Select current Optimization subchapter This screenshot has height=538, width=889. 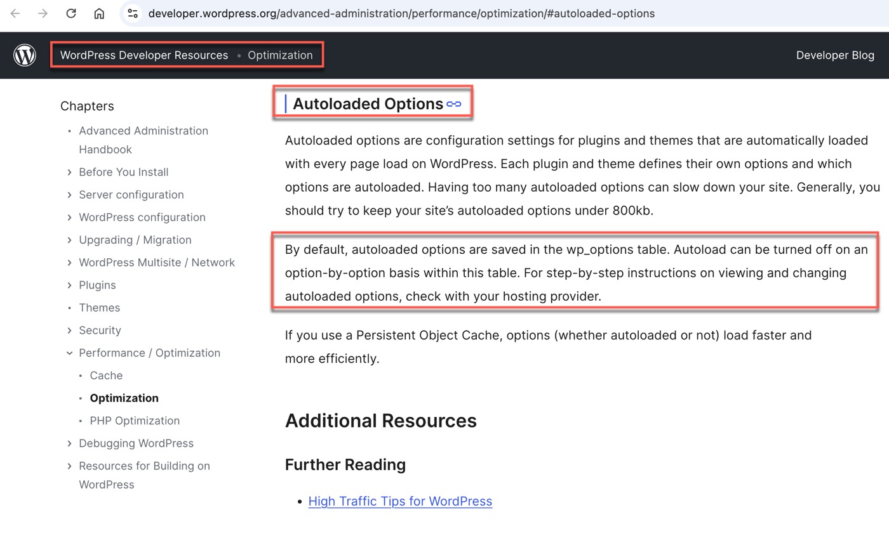124,398
